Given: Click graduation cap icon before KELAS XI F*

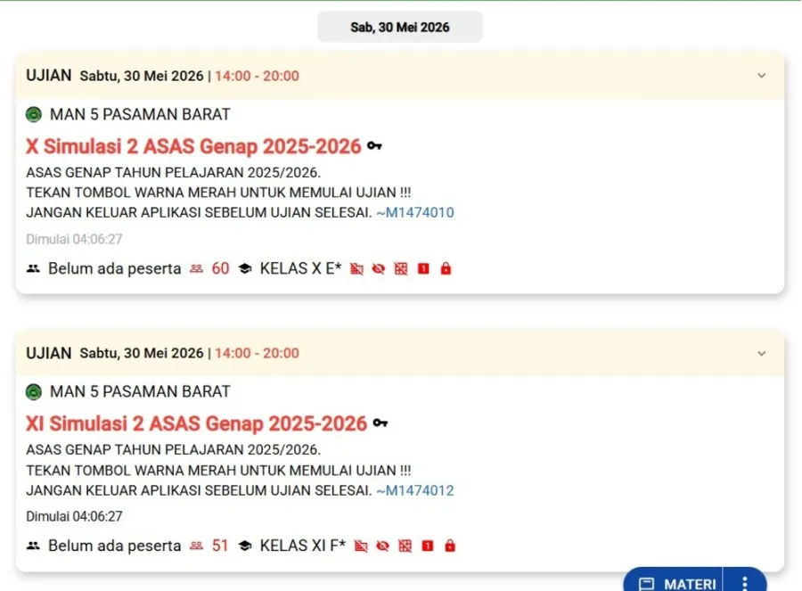Looking at the screenshot, I should [245, 546].
